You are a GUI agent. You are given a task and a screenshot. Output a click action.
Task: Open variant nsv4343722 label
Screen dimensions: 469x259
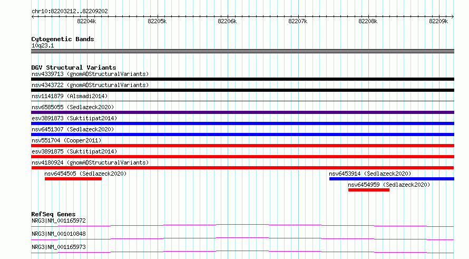coord(90,85)
